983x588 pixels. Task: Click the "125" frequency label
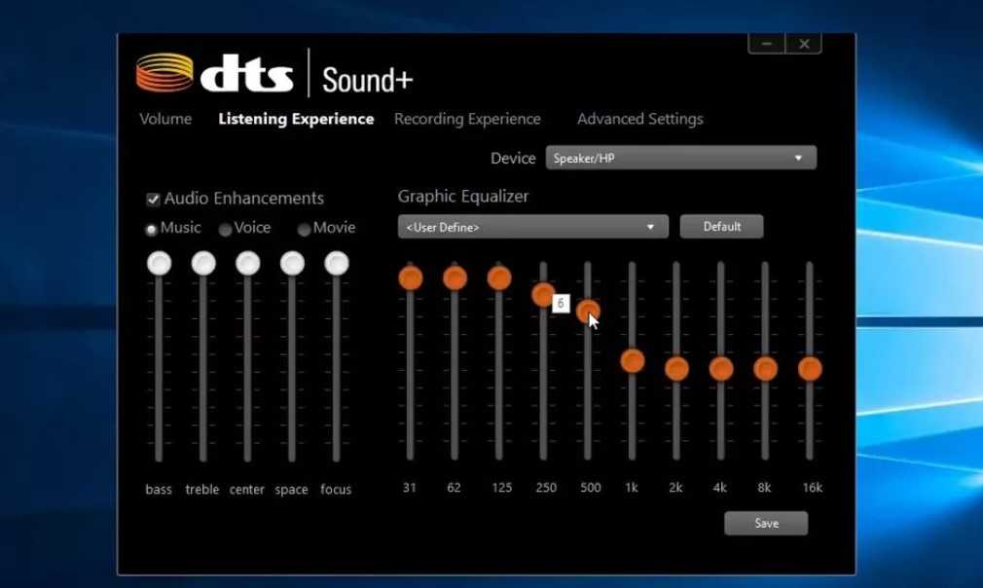pyautogui.click(x=501, y=488)
